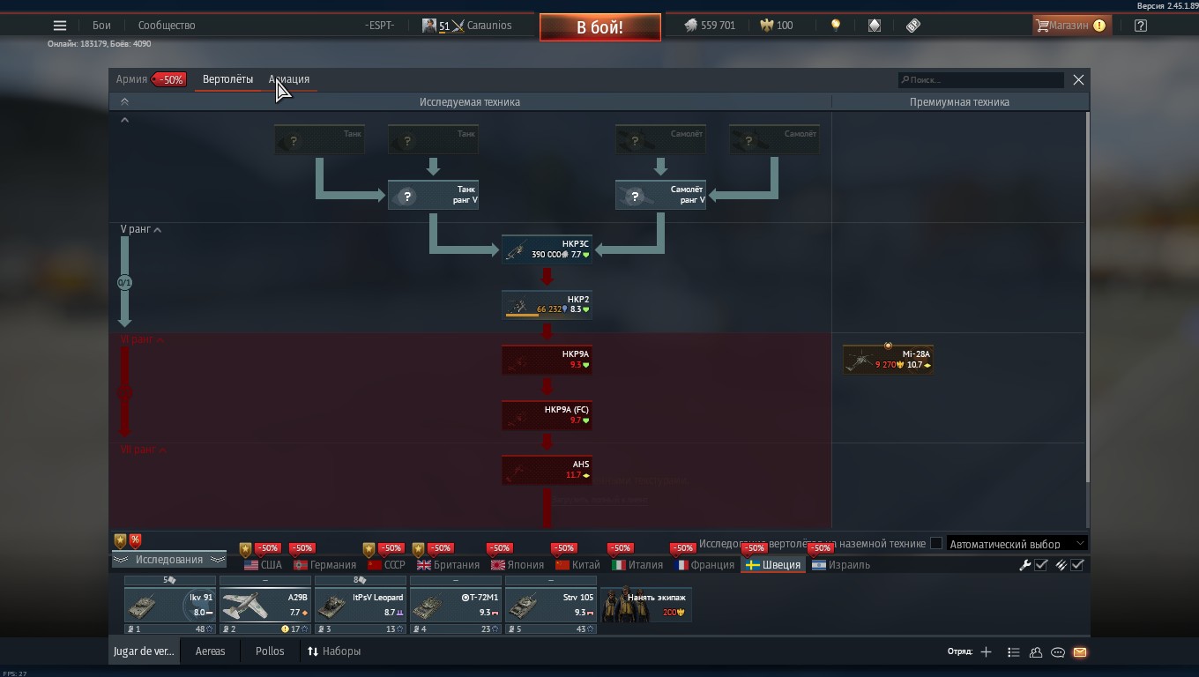This screenshot has width=1199, height=677.
Task: Select the Италия nation tab
Action: point(637,565)
